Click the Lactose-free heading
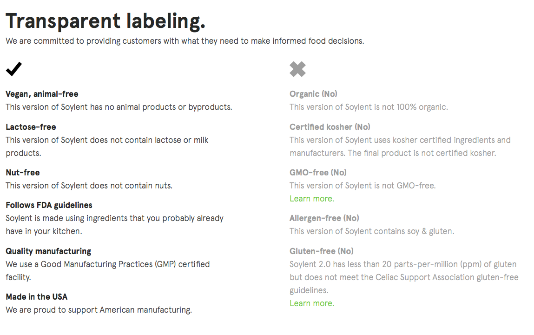The image size is (534, 335). point(31,127)
